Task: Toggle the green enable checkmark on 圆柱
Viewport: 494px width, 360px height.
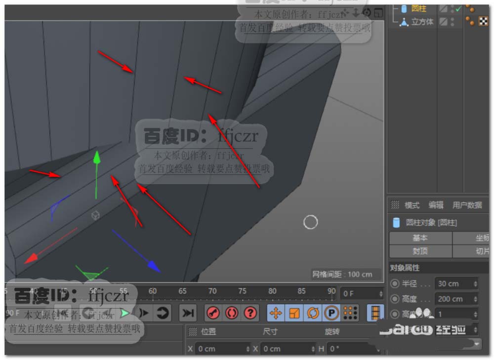Action: pos(458,9)
